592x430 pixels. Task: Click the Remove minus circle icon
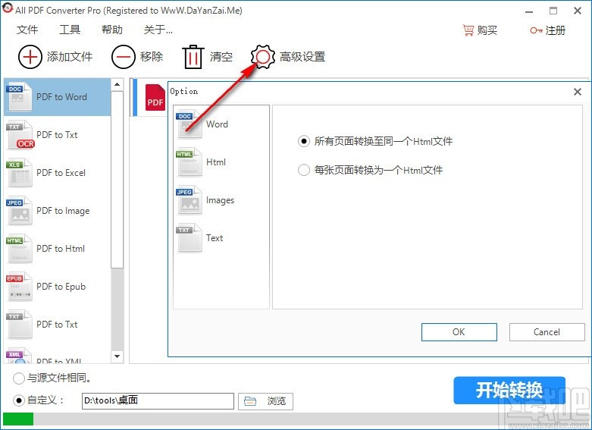point(123,57)
